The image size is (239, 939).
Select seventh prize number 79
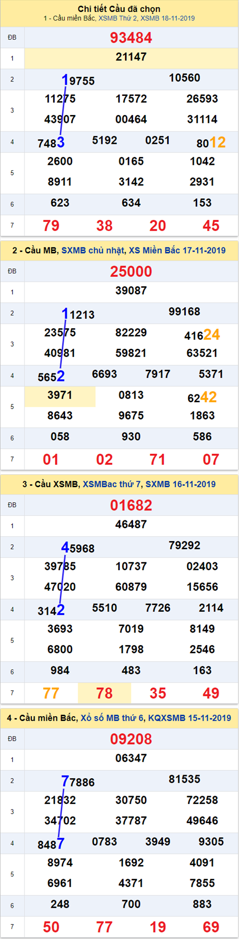pos(51,226)
